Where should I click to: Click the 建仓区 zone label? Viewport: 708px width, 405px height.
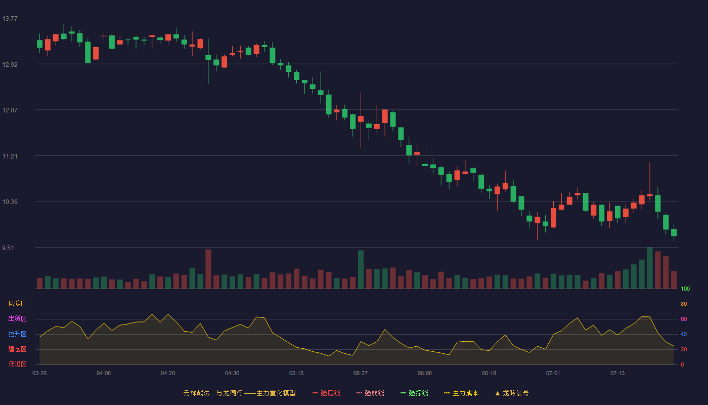(17, 349)
